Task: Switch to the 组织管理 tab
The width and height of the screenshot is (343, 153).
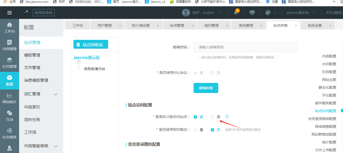Action: pyautogui.click(x=211, y=25)
